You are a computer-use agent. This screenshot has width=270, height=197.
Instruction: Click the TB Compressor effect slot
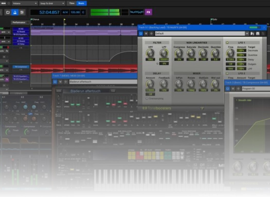pos(21,67)
